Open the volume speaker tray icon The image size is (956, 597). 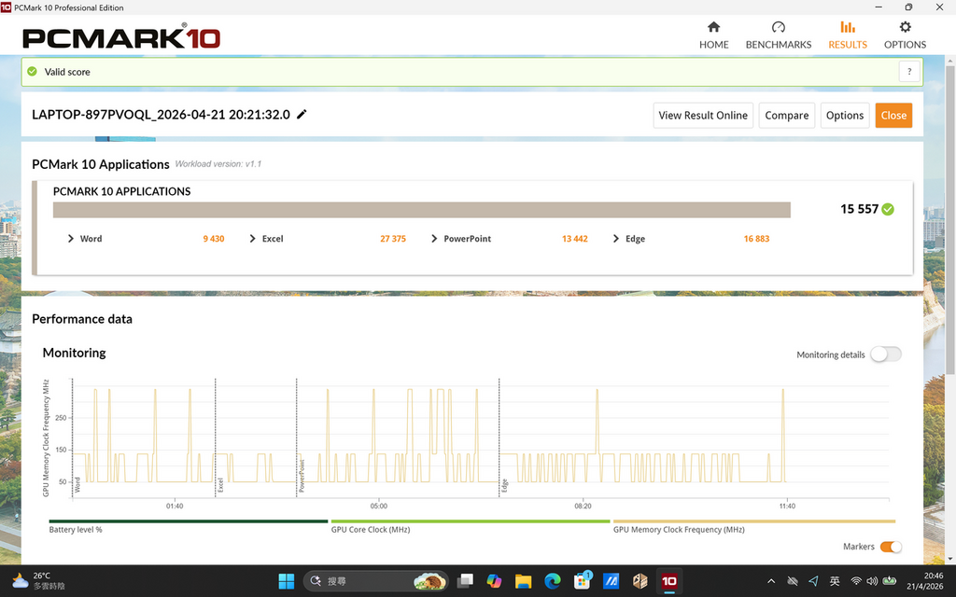[873, 581]
